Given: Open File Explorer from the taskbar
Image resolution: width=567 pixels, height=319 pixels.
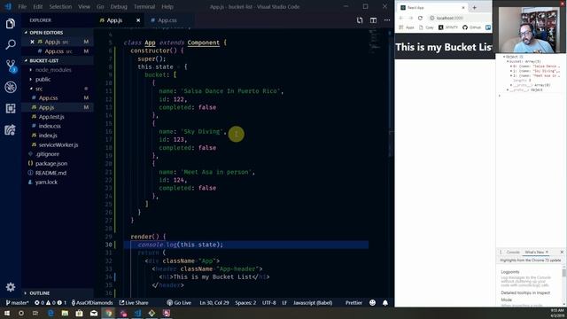Looking at the screenshot, I should tap(65, 313).
